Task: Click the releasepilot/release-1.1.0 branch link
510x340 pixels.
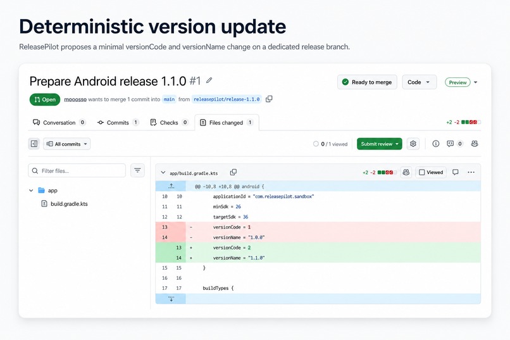Action: coord(227,99)
